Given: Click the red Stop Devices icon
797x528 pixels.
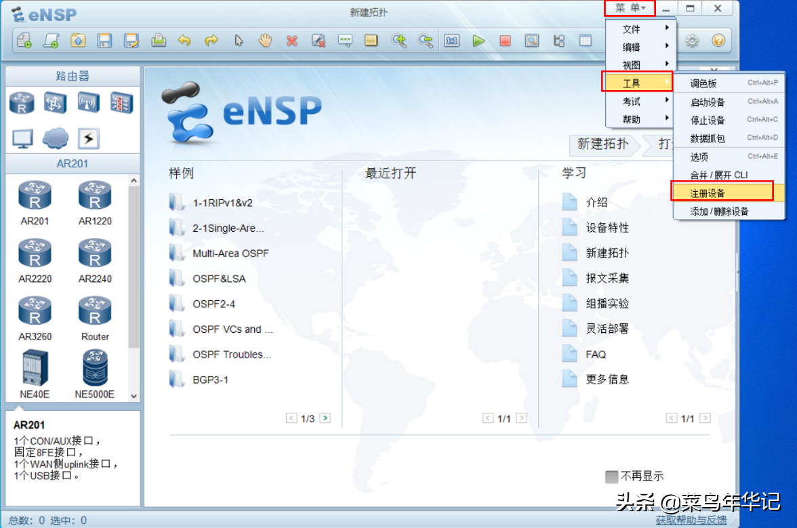Looking at the screenshot, I should (505, 40).
